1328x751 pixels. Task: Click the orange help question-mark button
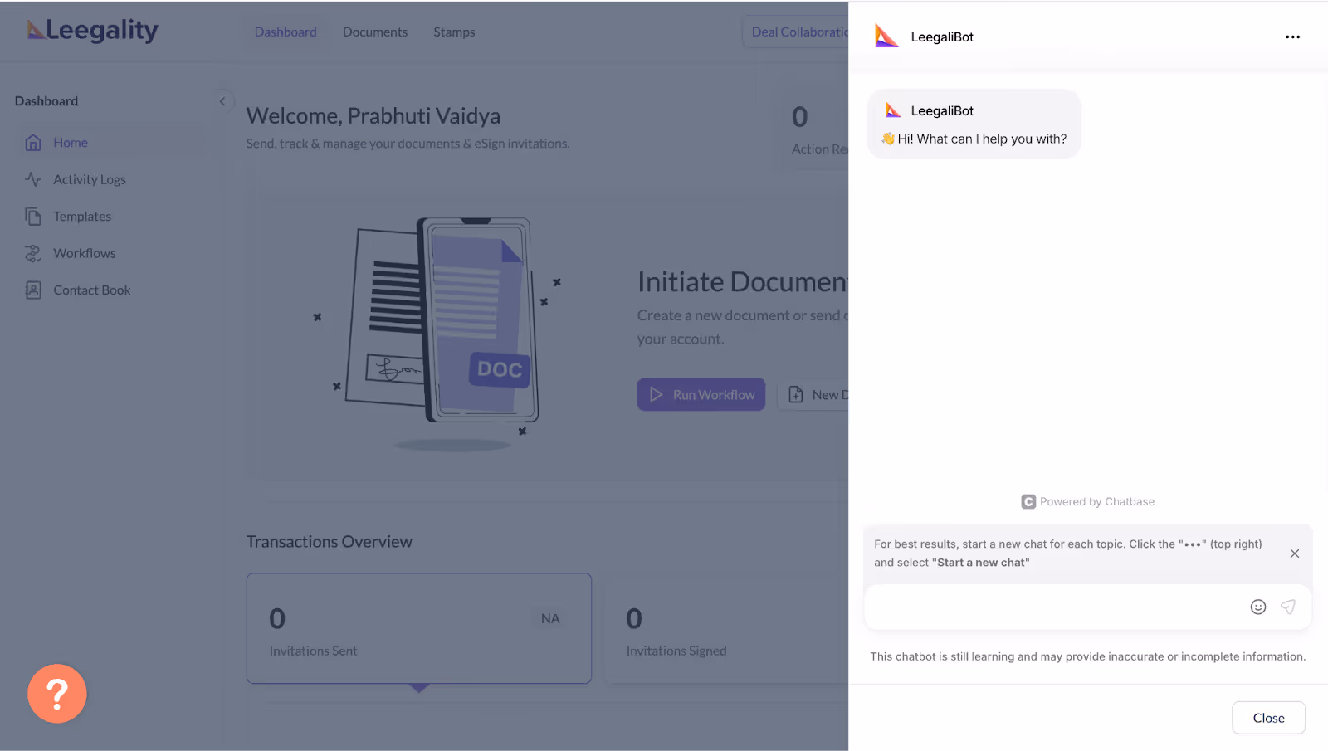[56, 694]
